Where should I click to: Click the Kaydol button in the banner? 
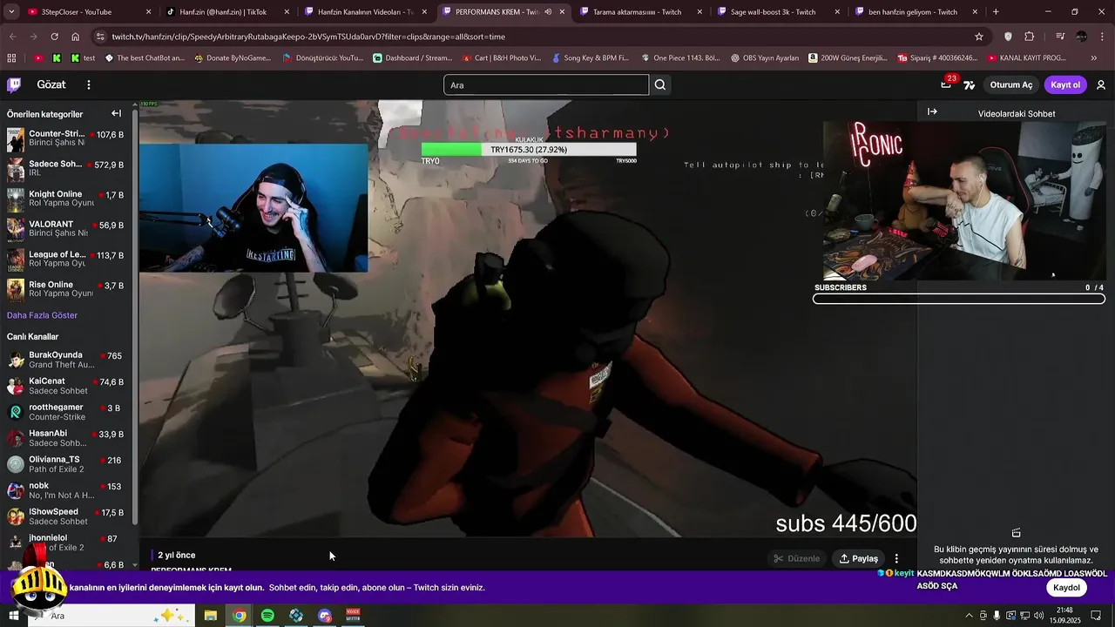pyautogui.click(x=1066, y=587)
